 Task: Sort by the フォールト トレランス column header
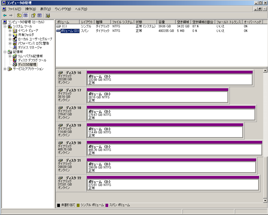(229, 22)
